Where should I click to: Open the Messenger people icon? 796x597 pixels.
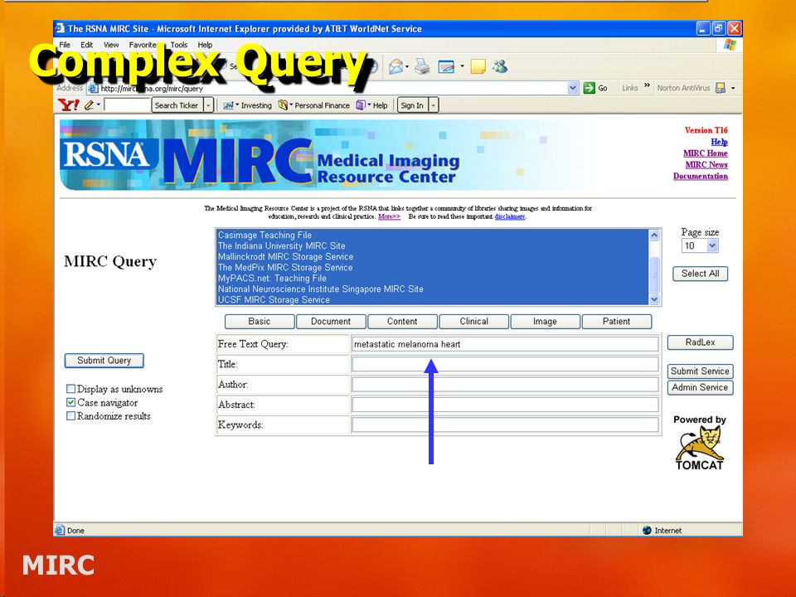(x=500, y=66)
